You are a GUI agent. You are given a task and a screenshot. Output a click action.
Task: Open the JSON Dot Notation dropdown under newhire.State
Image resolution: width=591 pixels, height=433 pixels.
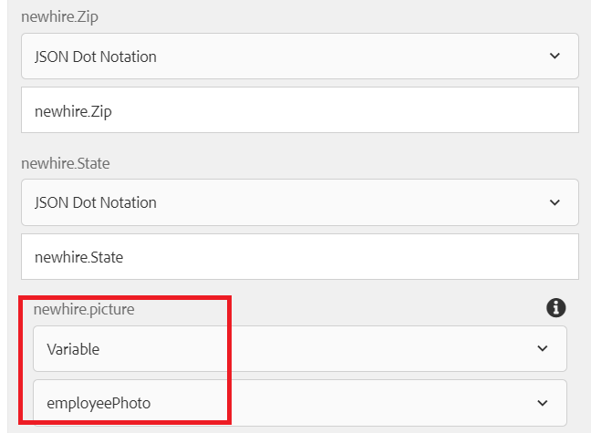click(x=300, y=202)
